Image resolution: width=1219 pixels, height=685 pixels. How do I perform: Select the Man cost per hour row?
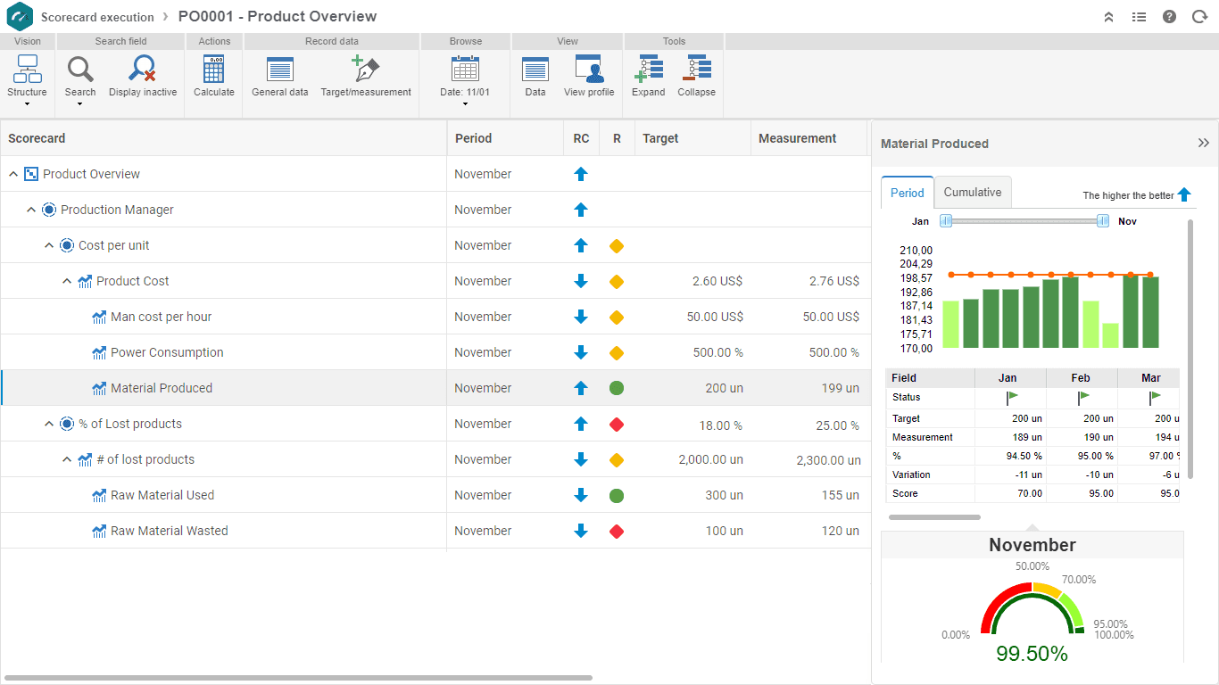click(435, 317)
